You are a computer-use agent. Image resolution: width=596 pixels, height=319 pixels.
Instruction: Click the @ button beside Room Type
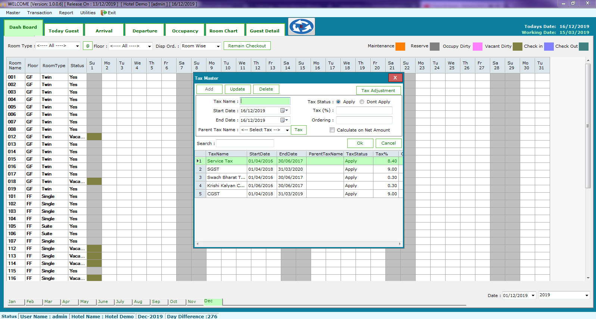88,46
